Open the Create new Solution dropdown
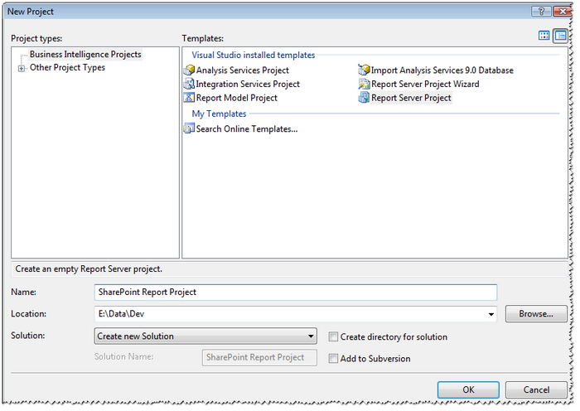Screen dimensions: 580x411 coord(311,336)
